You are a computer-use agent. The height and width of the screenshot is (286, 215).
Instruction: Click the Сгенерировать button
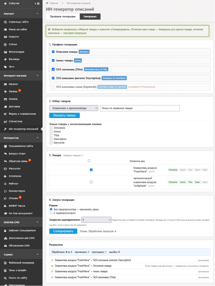pyautogui.click(x=63, y=231)
